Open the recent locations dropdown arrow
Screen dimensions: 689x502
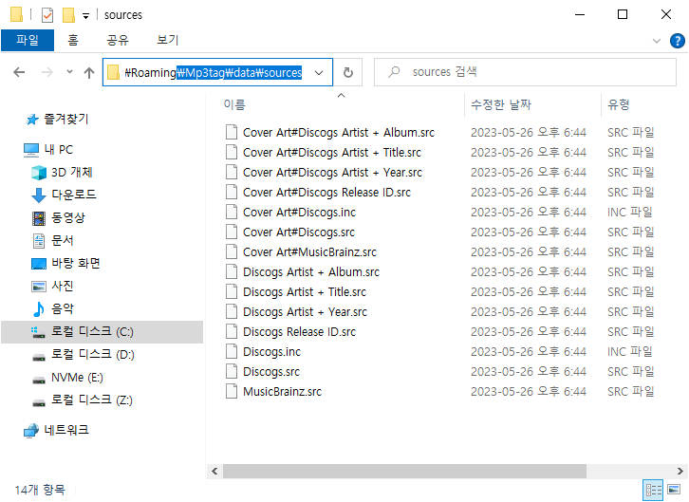click(x=69, y=71)
